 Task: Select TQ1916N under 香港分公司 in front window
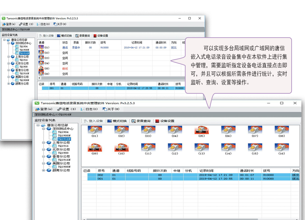[64, 160]
